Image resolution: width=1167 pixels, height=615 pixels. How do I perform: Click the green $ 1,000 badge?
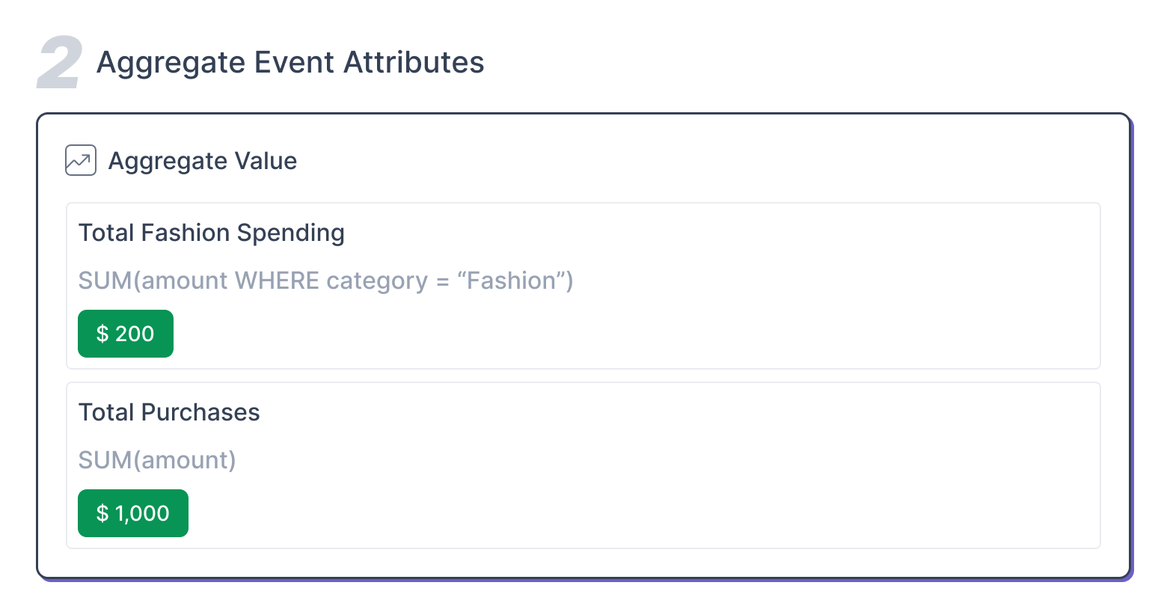click(x=133, y=513)
